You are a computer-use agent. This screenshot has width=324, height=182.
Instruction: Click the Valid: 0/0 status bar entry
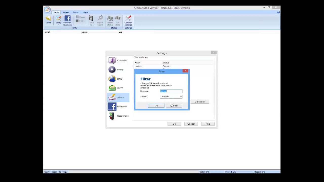[x=204, y=172]
